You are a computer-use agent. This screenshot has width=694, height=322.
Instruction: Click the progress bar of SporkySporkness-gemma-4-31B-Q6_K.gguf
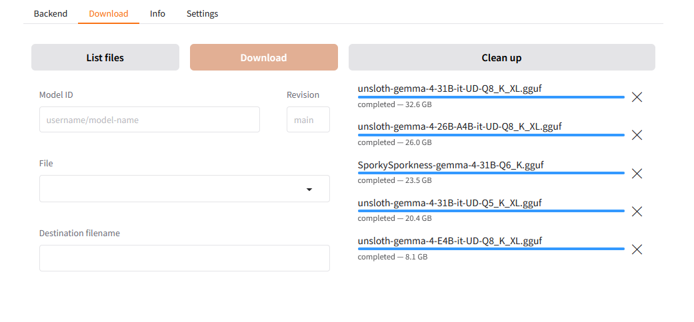(491, 173)
